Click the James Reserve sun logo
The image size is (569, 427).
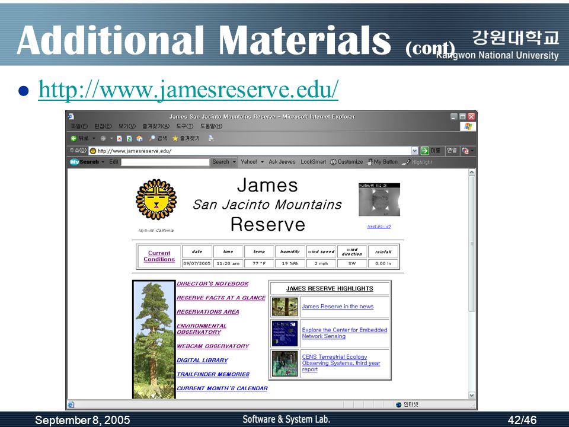point(156,199)
